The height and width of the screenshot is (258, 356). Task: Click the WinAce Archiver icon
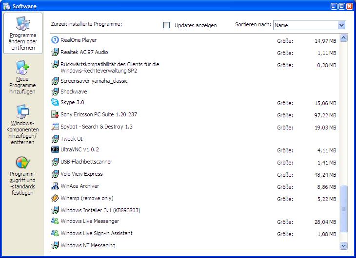click(55, 186)
